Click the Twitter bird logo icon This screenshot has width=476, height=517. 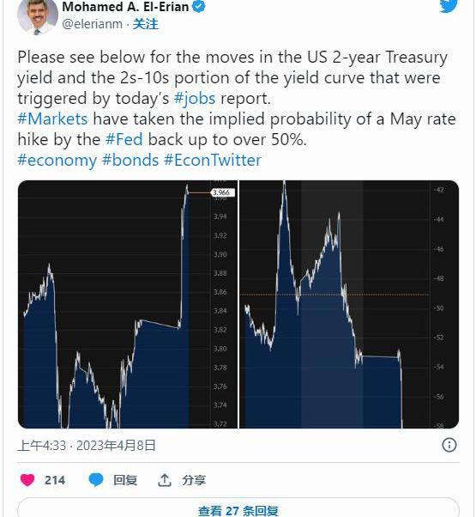pyautogui.click(x=449, y=6)
